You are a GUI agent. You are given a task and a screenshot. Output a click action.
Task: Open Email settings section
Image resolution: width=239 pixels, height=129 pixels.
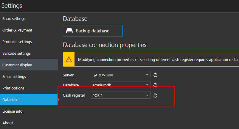click(14, 76)
